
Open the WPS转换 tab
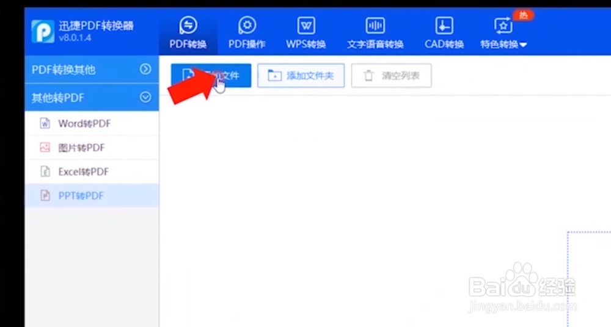(306, 33)
